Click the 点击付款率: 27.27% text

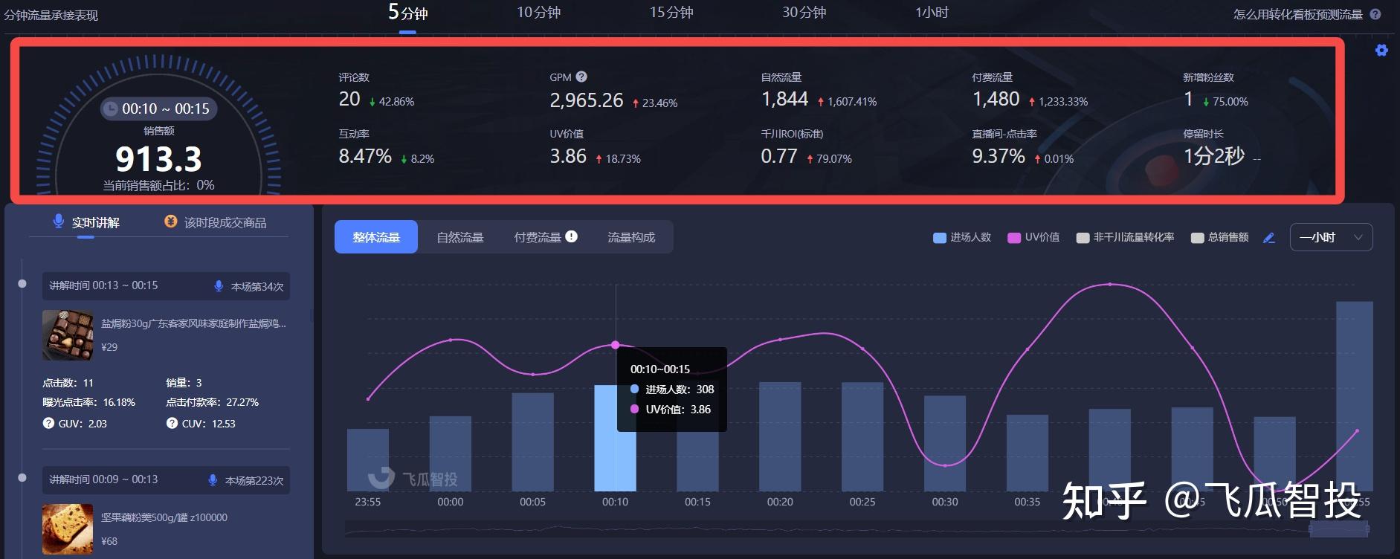pyautogui.click(x=212, y=402)
